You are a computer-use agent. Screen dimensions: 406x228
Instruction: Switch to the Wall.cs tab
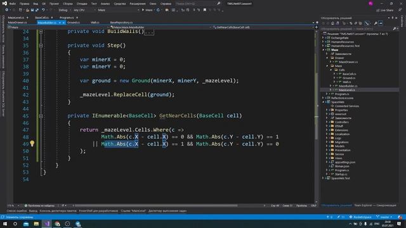95,23
